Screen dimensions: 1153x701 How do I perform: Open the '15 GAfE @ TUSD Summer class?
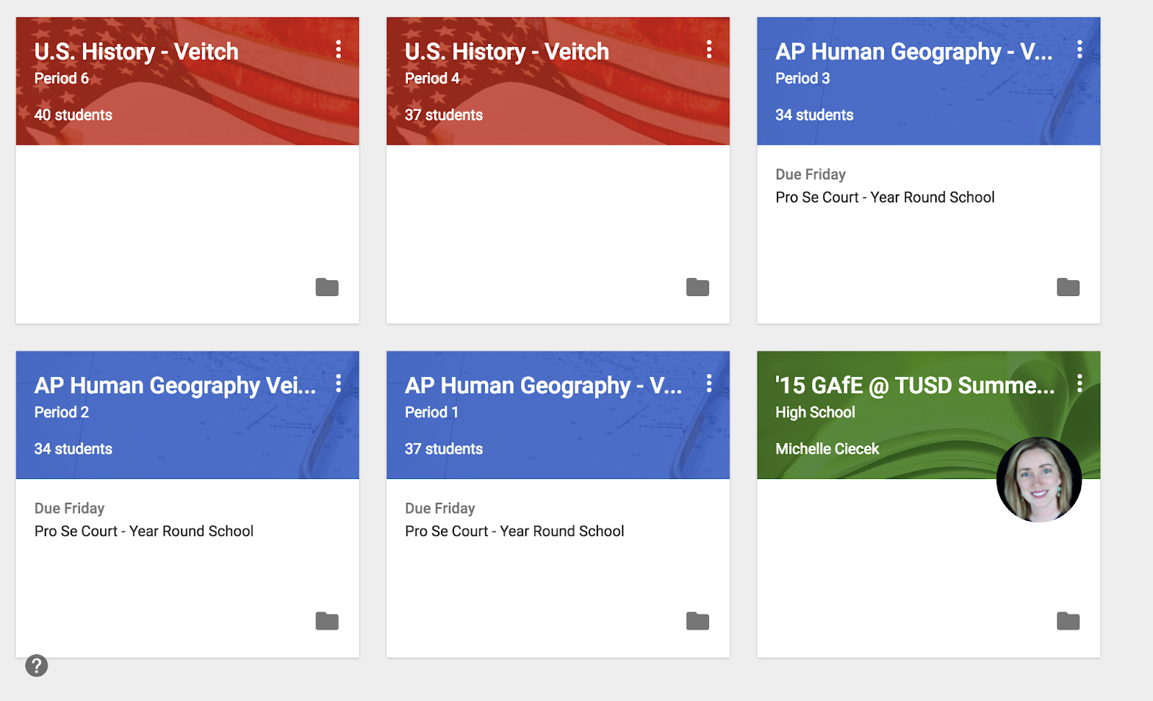coord(914,386)
